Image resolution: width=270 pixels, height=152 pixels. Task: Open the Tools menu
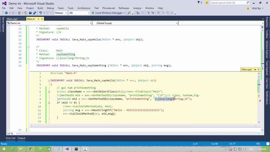click(70, 8)
